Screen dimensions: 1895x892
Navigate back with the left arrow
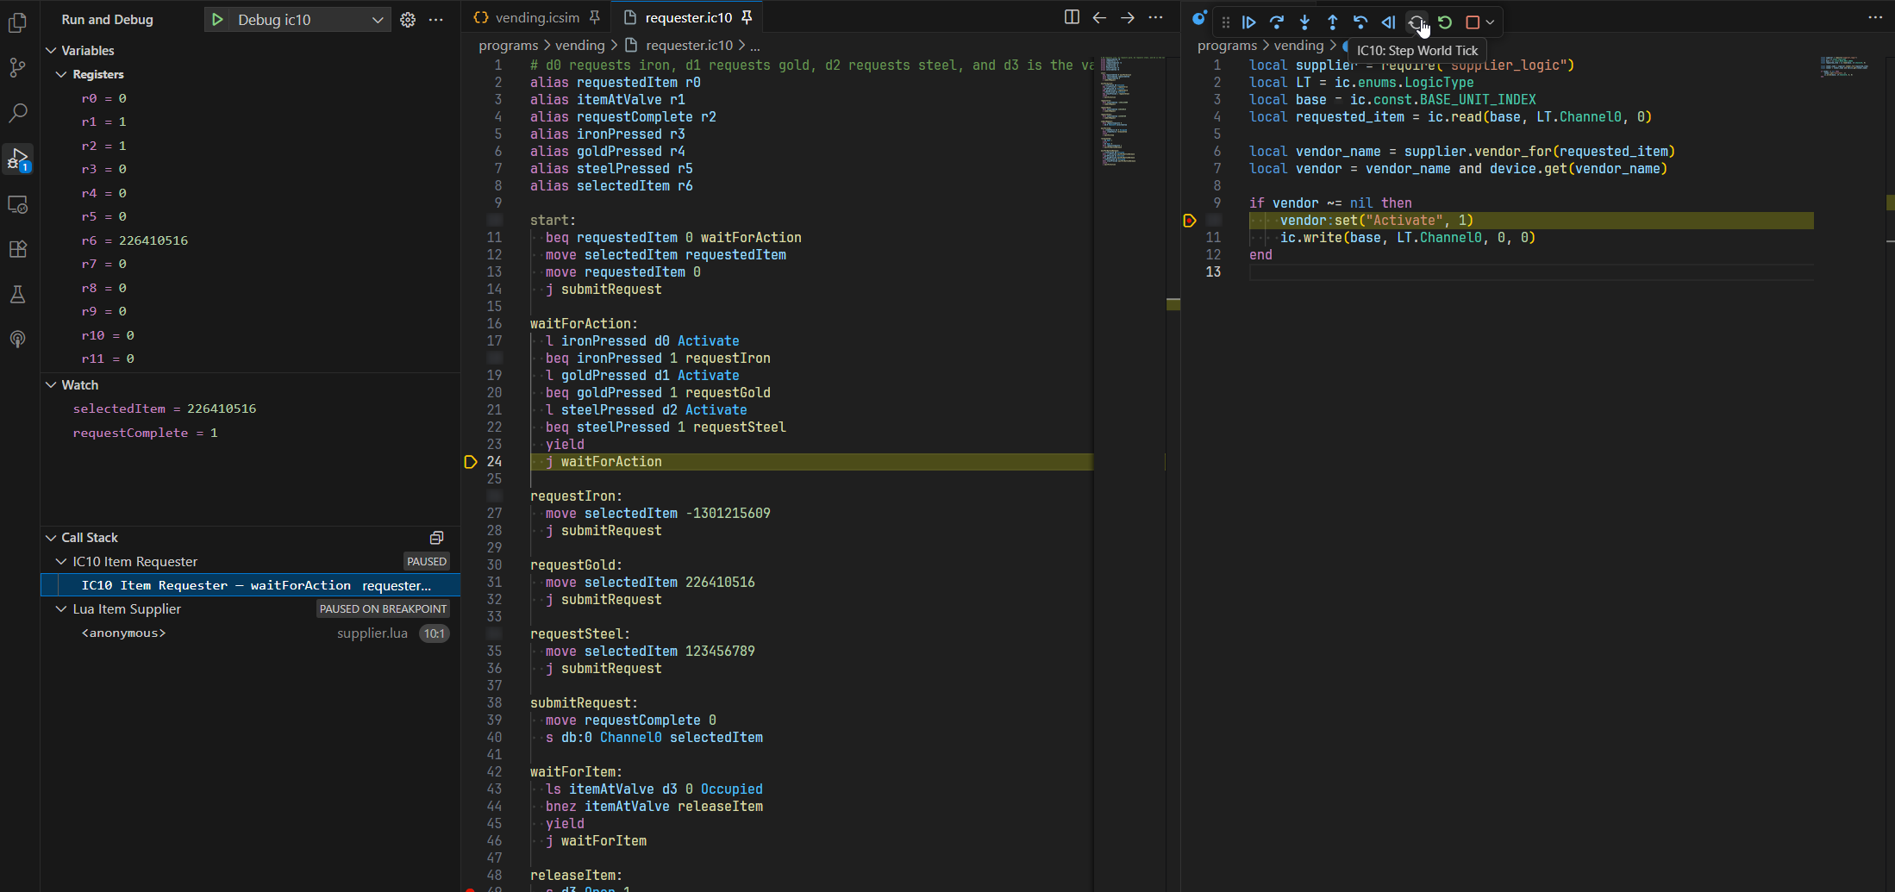coord(1099,17)
